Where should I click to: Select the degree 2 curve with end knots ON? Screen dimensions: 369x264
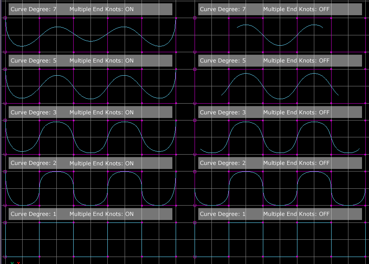coord(56,172)
